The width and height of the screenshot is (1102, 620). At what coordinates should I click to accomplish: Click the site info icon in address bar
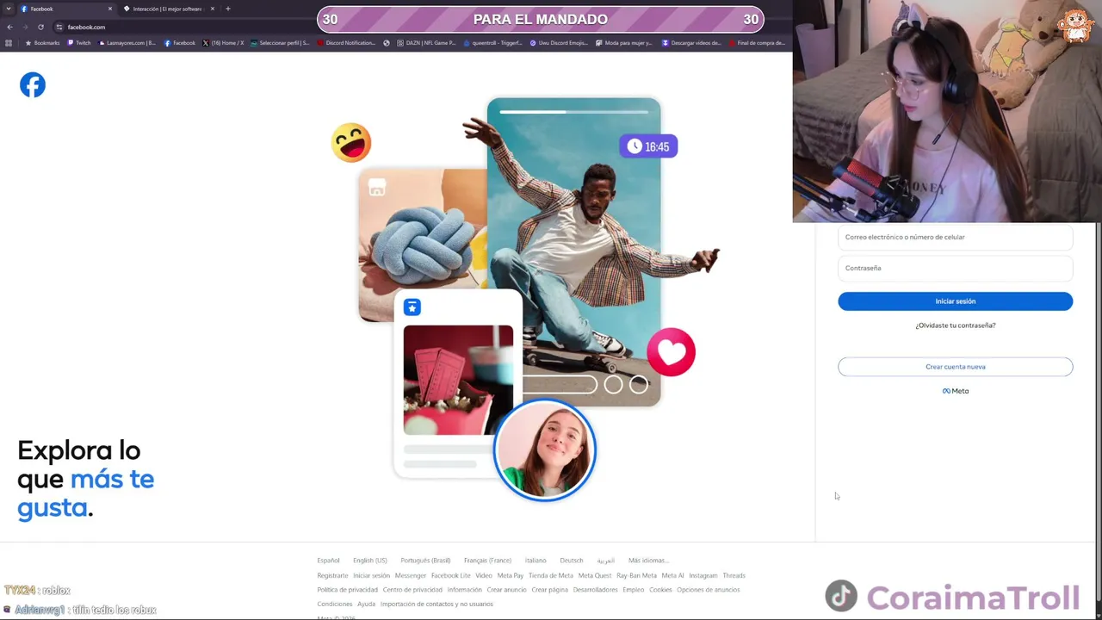click(x=59, y=27)
